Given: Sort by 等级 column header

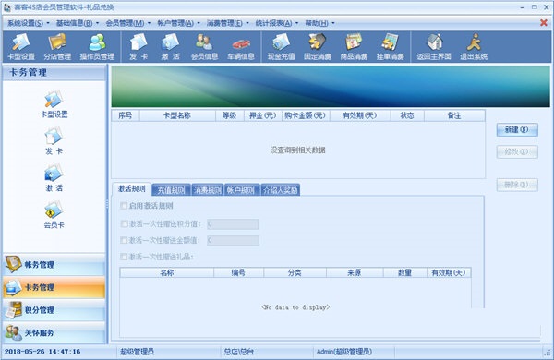Looking at the screenshot, I should pyautogui.click(x=230, y=115).
